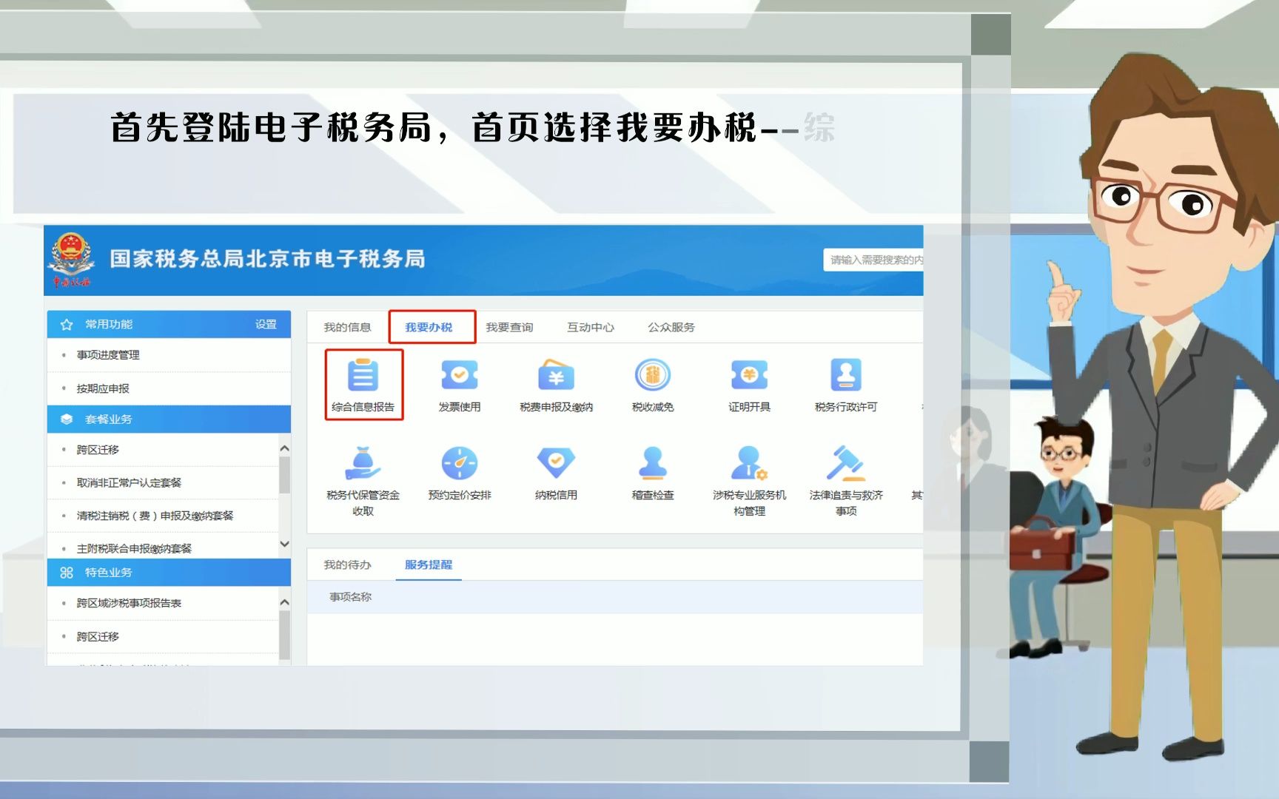The width and height of the screenshot is (1279, 799).
Task: Switch to 我要办税 tab
Action: [429, 327]
